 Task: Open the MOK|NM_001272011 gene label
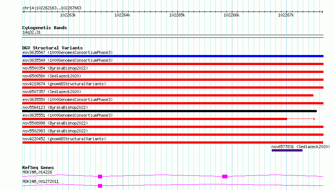(x=41, y=181)
